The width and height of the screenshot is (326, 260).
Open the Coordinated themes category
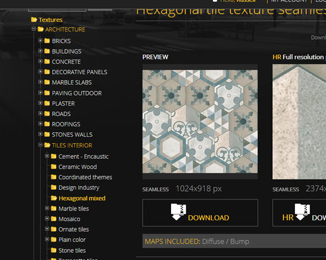[x=85, y=177]
